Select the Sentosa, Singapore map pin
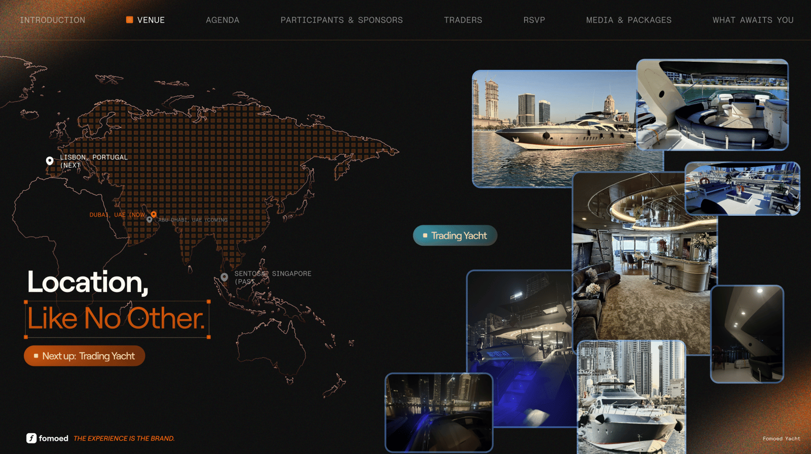The width and height of the screenshot is (811, 454). [x=225, y=277]
